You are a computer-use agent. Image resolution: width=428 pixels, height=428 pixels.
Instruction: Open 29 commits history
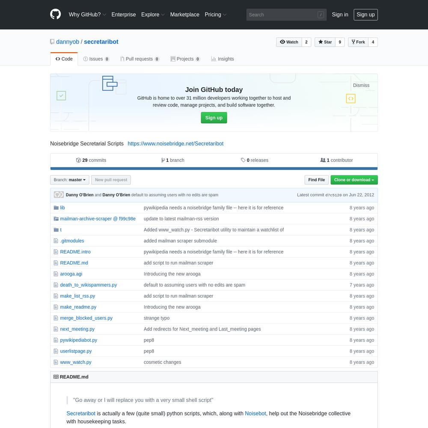pos(91,160)
